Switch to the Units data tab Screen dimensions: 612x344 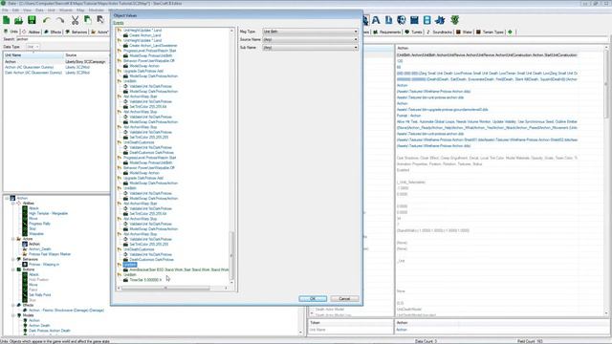click(11, 32)
